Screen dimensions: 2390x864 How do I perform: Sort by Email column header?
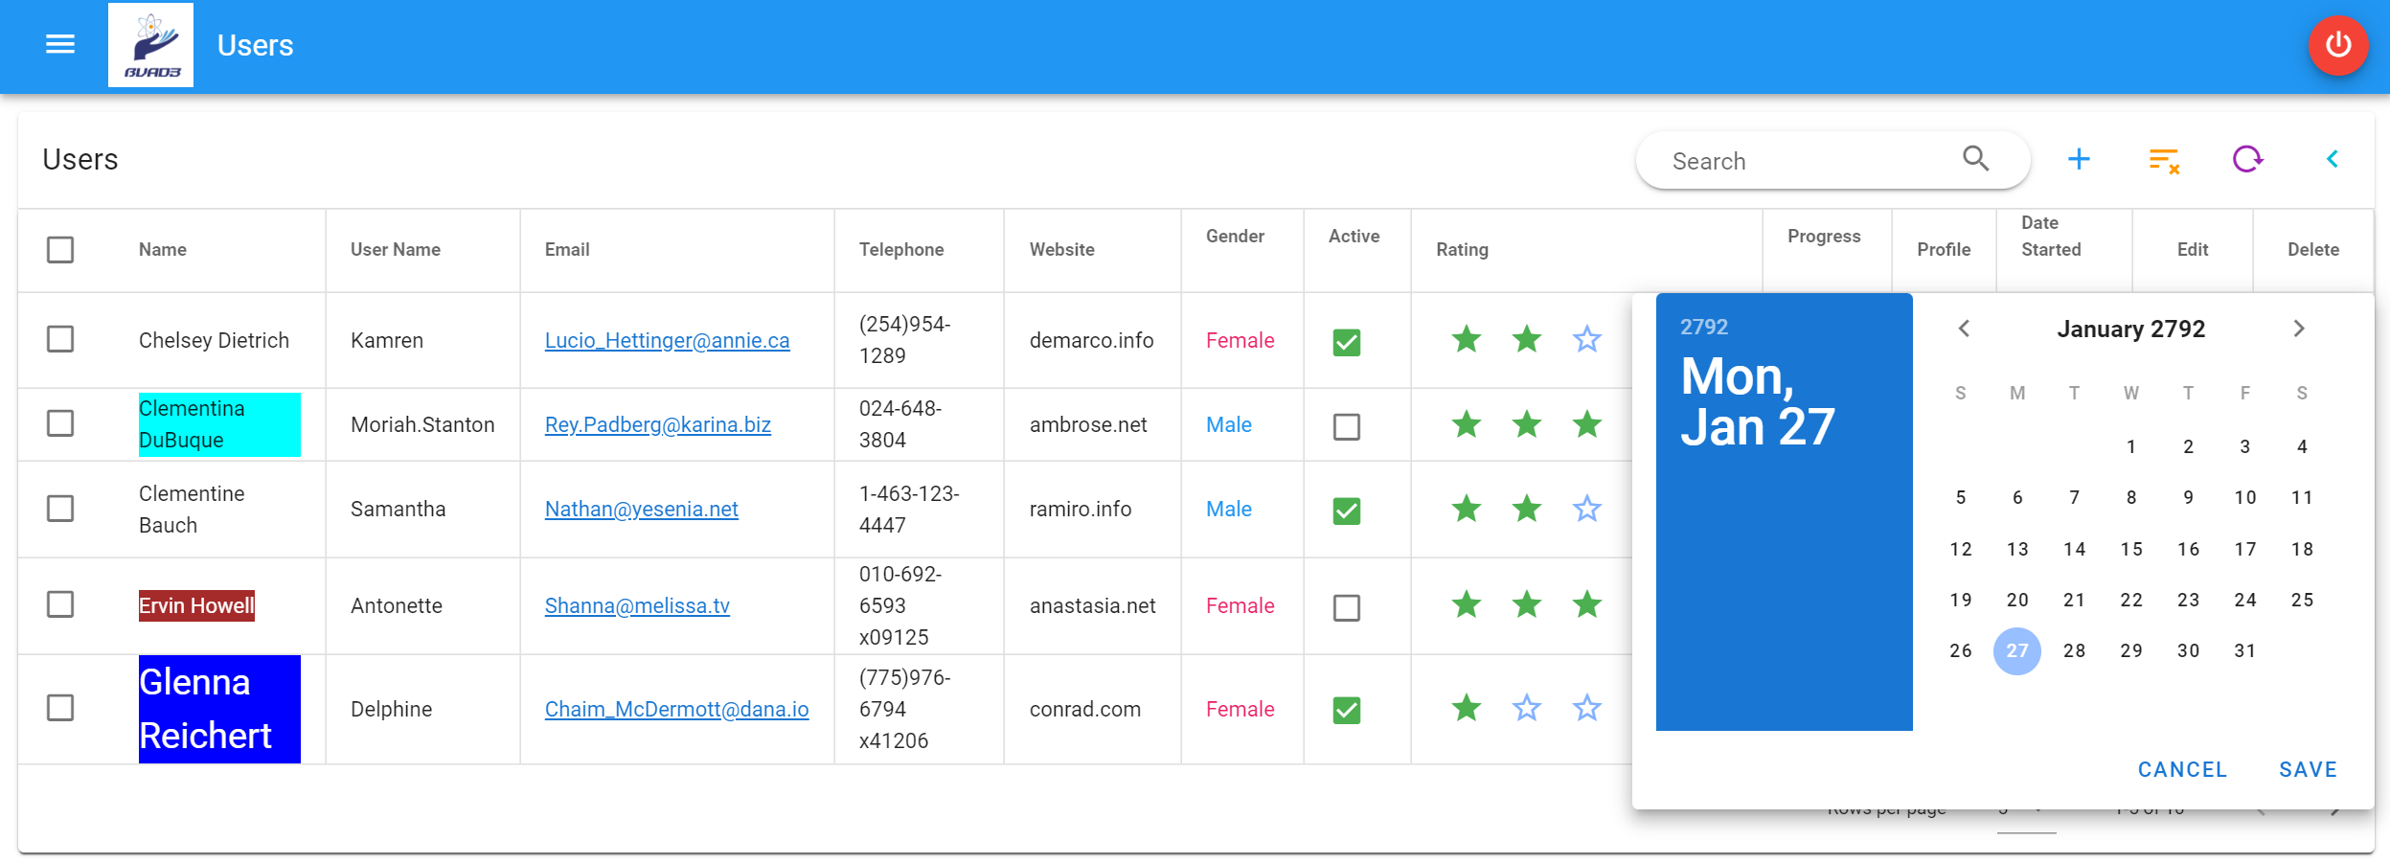click(567, 250)
